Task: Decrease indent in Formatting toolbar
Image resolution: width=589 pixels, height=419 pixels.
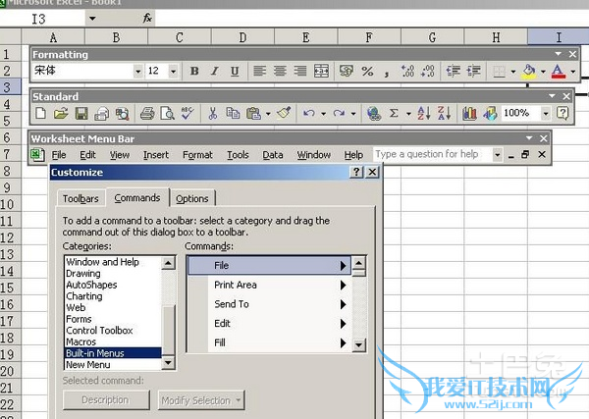Action: (453, 71)
